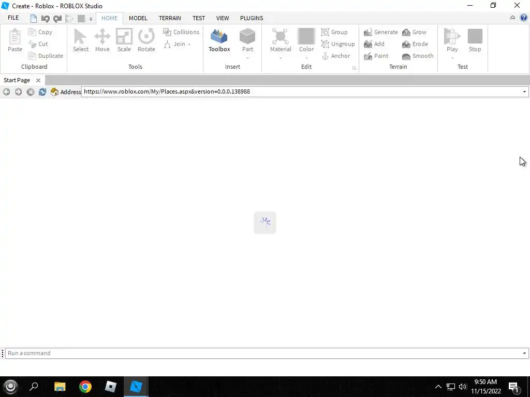Click Generate terrain tool
This screenshot has width=530, height=397.
380,32
